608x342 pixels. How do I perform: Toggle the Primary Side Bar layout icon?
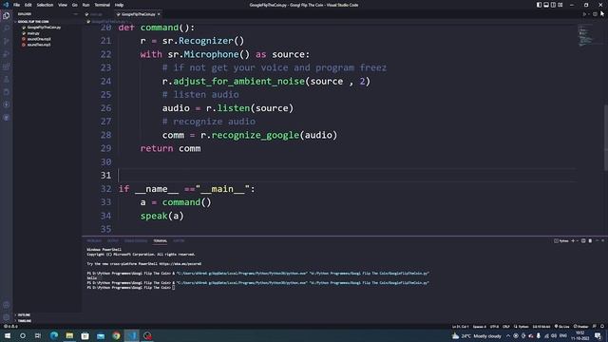pyautogui.click(x=539, y=5)
